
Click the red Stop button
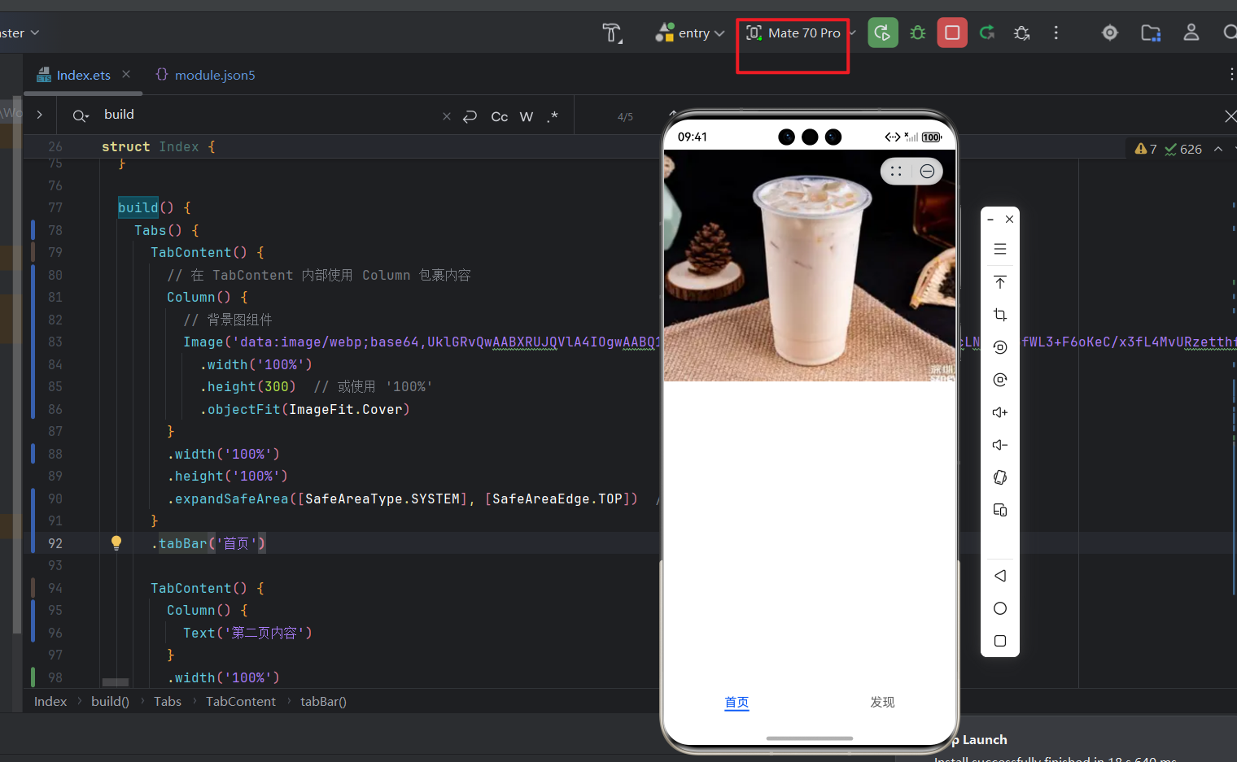[x=951, y=33]
